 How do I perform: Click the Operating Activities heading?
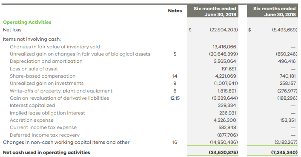[27, 22]
